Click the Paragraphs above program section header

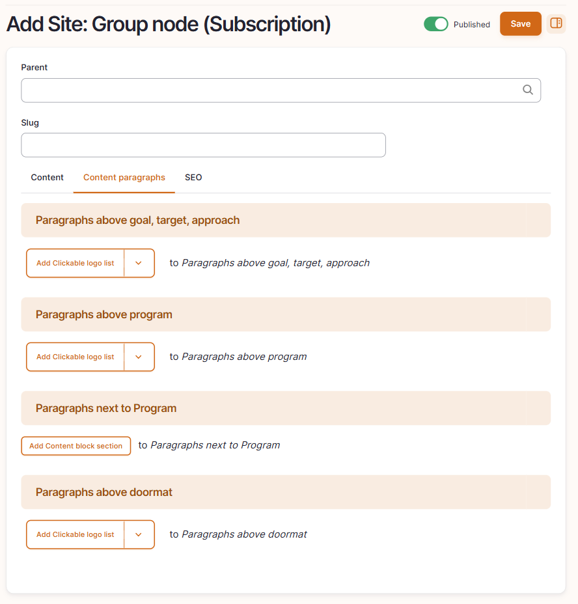(286, 314)
